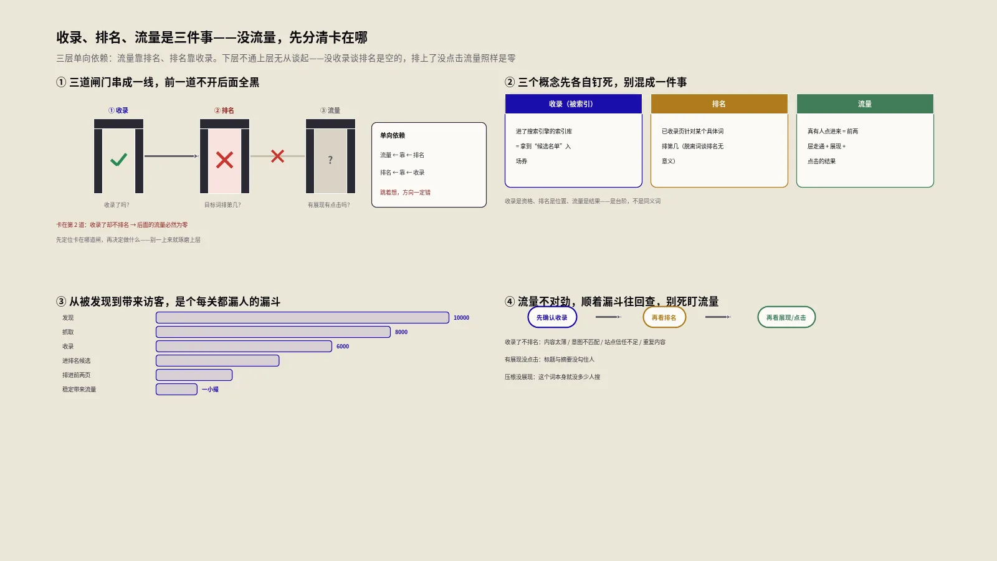
Task: Click the caption 目标词排第几?
Action: [222, 205]
